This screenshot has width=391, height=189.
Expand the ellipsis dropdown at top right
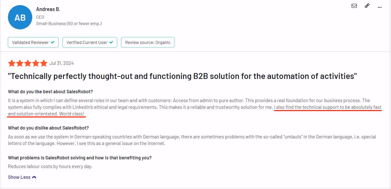(380, 7)
